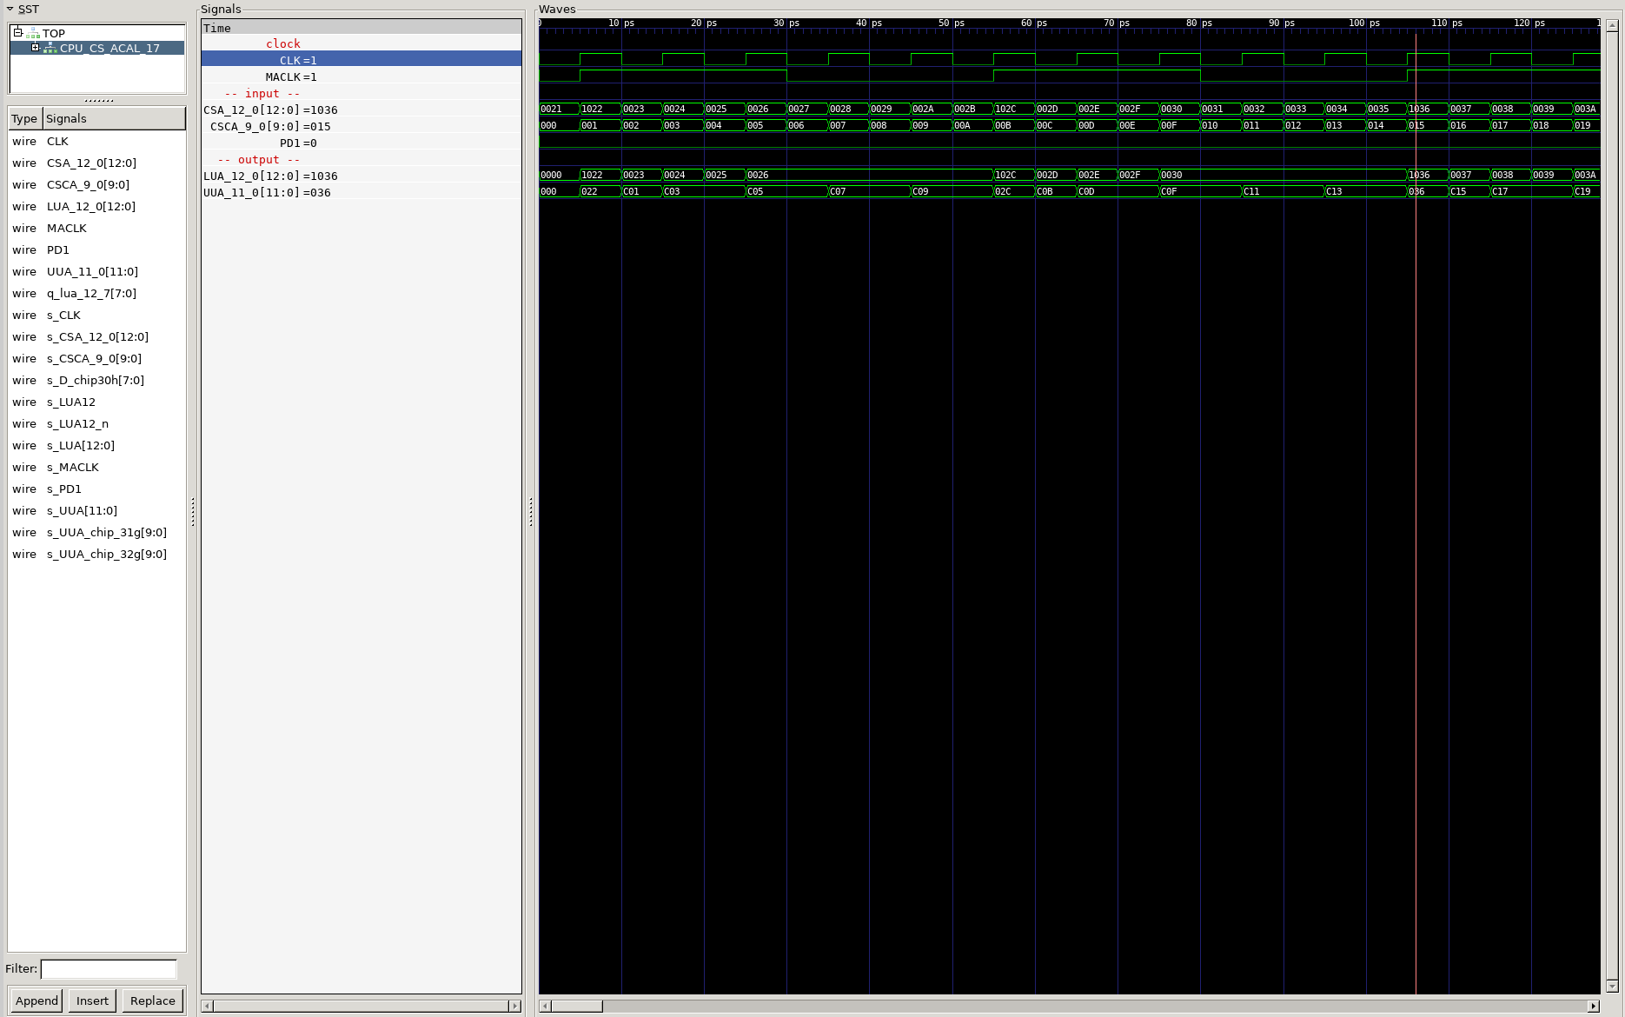Collapse the SST panel disclosure triangle

10,9
